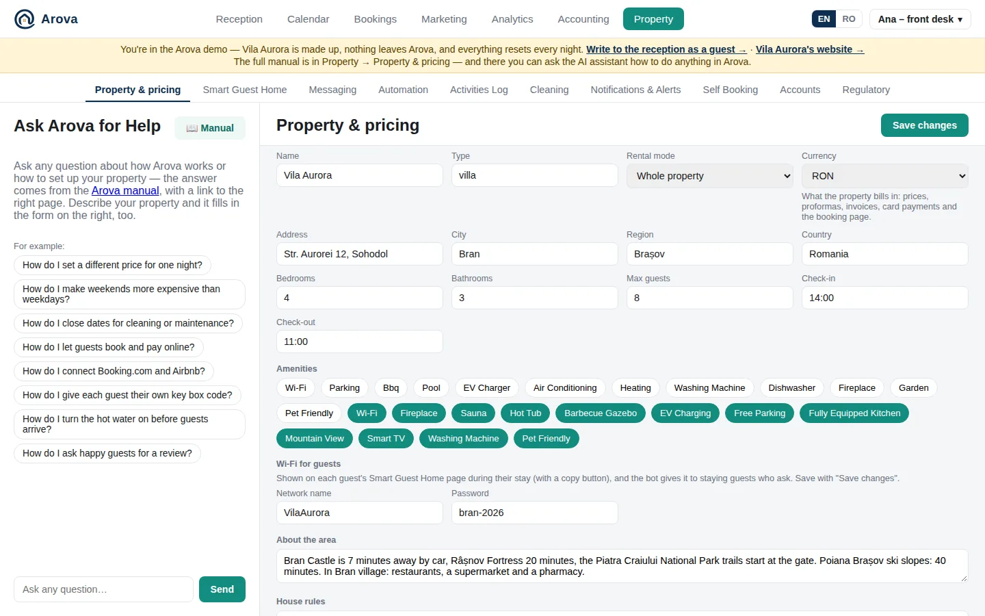Turn off the Smart TV amenity
This screenshot has width=985, height=616.
(x=386, y=439)
